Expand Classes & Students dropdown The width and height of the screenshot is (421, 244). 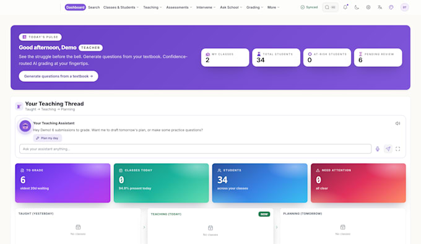[121, 7]
